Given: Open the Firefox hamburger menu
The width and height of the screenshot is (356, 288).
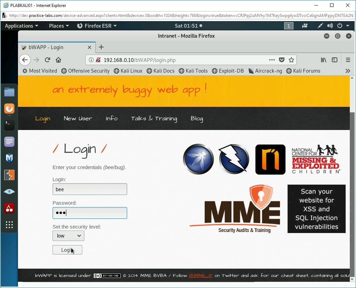Looking at the screenshot, I should pyautogui.click(x=348, y=60).
